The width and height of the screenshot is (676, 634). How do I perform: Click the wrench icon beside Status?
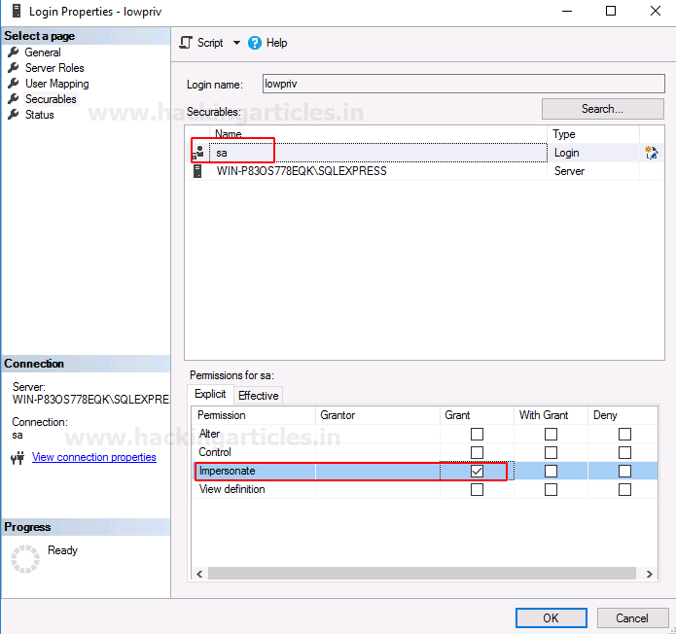pos(14,115)
